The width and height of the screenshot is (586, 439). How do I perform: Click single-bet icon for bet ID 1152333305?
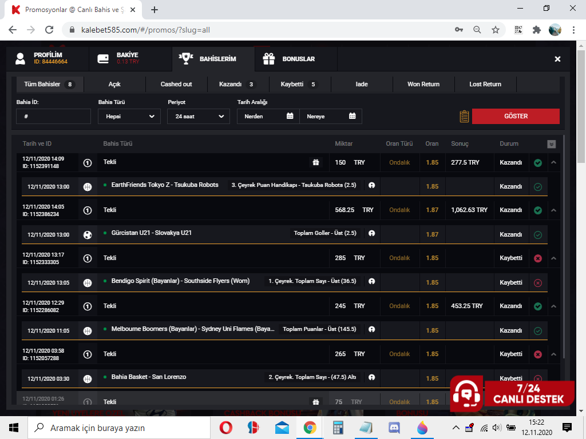[88, 258]
